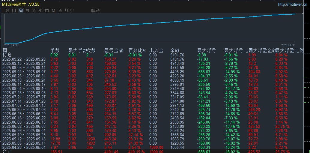Click the 盈亏金额 column header
Image resolution: width=310 pixels, height=153 pixels.
(114, 50)
